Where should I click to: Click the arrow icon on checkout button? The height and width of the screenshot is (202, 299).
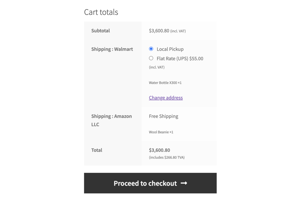click(184, 183)
